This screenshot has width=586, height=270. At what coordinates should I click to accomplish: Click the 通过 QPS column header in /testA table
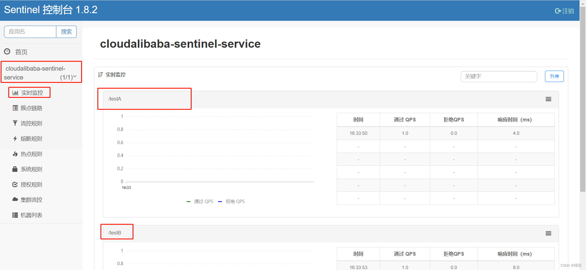(x=405, y=120)
